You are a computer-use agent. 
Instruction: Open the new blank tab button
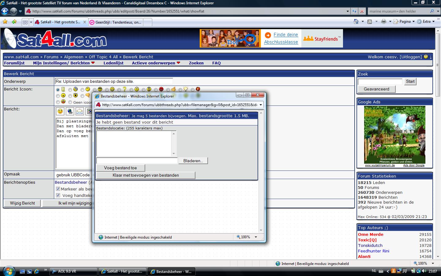(x=148, y=22)
